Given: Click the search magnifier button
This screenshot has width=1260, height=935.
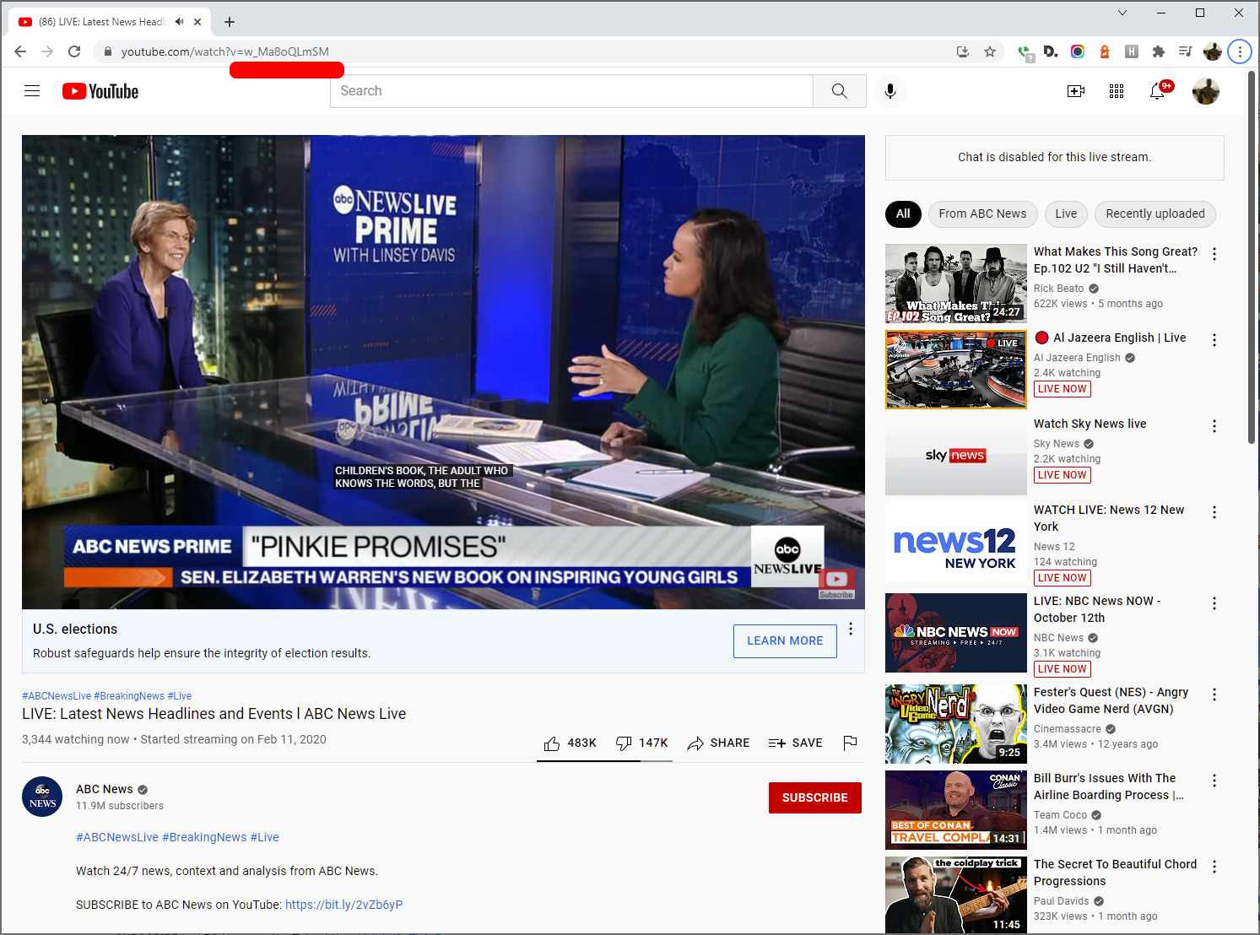Looking at the screenshot, I should [839, 91].
